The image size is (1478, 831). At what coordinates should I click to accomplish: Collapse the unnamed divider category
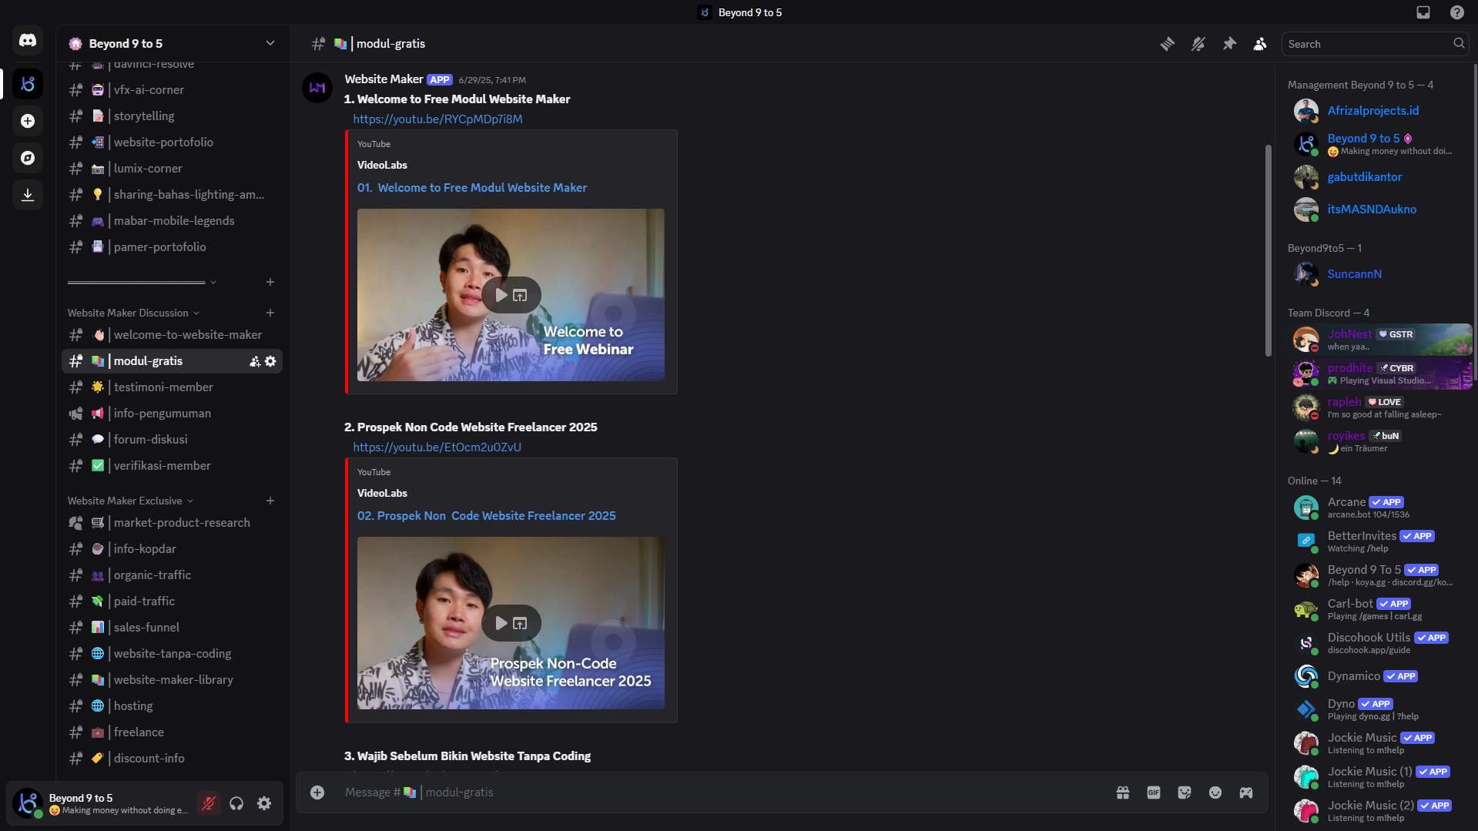point(142,282)
